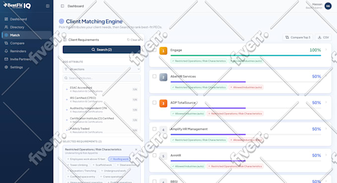This screenshot has width=337, height=183.
Task: Select the Scaffold work chip
Action: [x=102, y=165]
